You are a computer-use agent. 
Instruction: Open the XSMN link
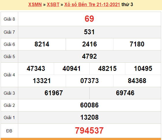[x=35, y=4]
